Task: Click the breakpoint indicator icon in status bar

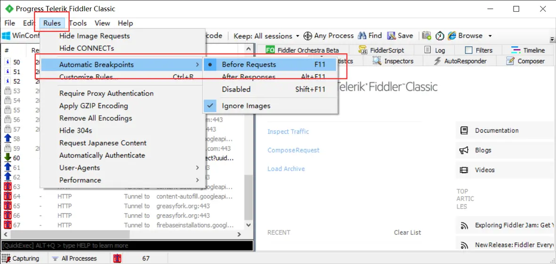Action: [117, 258]
